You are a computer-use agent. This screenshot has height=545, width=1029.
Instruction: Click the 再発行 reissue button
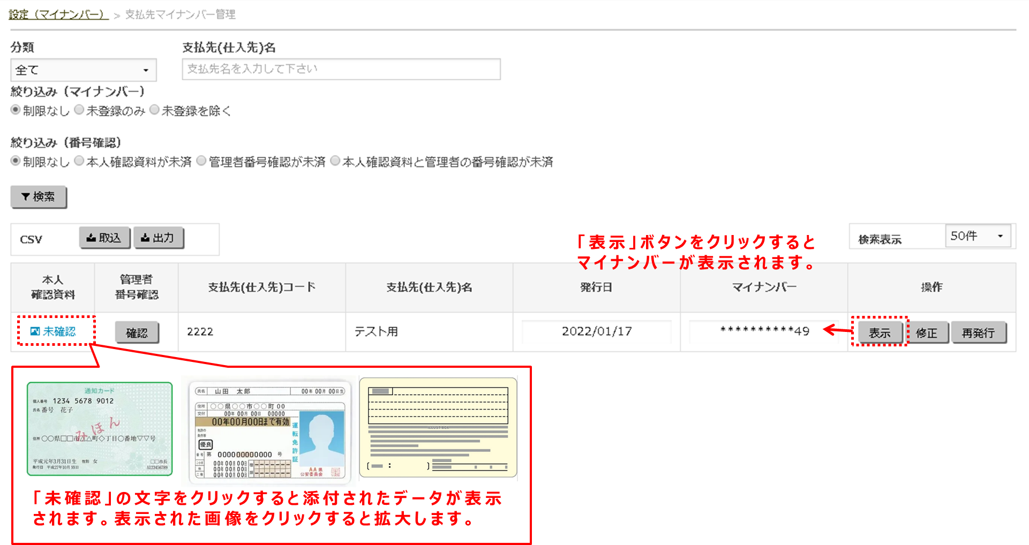coord(980,332)
